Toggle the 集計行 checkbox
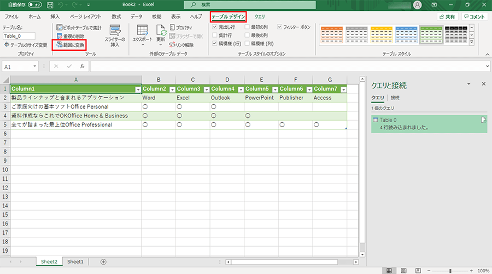 tap(215, 35)
